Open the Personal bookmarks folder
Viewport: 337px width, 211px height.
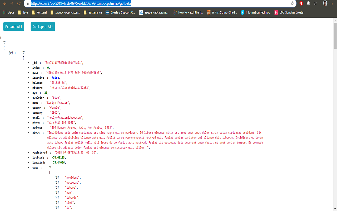39,12
